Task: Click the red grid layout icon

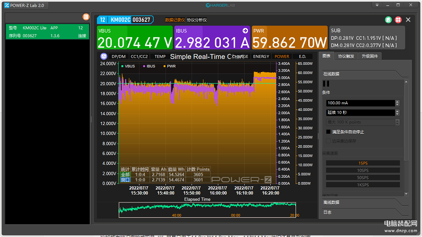Action: tap(398, 20)
